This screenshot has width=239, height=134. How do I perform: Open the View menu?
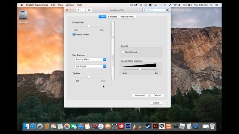pyautogui.click(x=60, y=5)
